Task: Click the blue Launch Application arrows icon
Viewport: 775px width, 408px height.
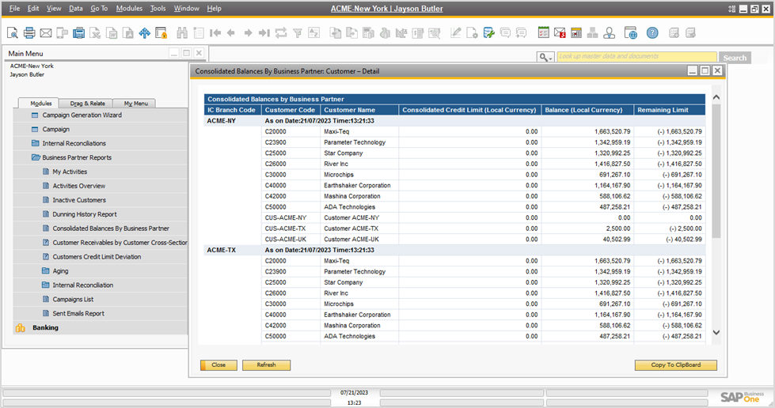Action: [144, 32]
